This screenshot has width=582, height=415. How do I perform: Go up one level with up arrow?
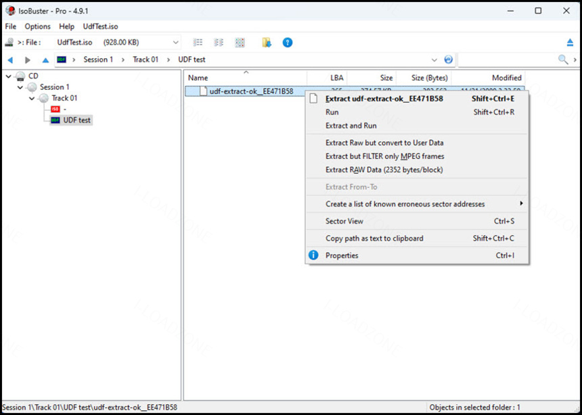point(45,59)
